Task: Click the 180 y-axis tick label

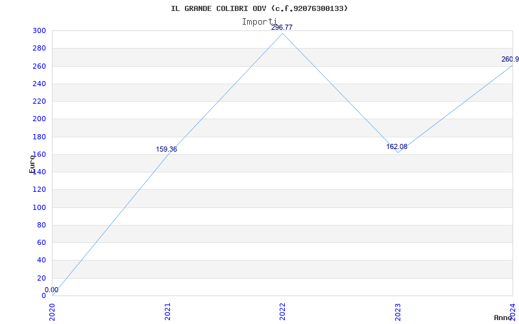Action: point(40,137)
